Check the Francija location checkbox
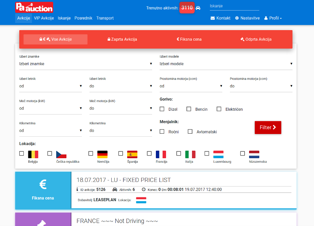Image resolution: width=314 pixels, height=226 pixels. [x=149, y=154]
